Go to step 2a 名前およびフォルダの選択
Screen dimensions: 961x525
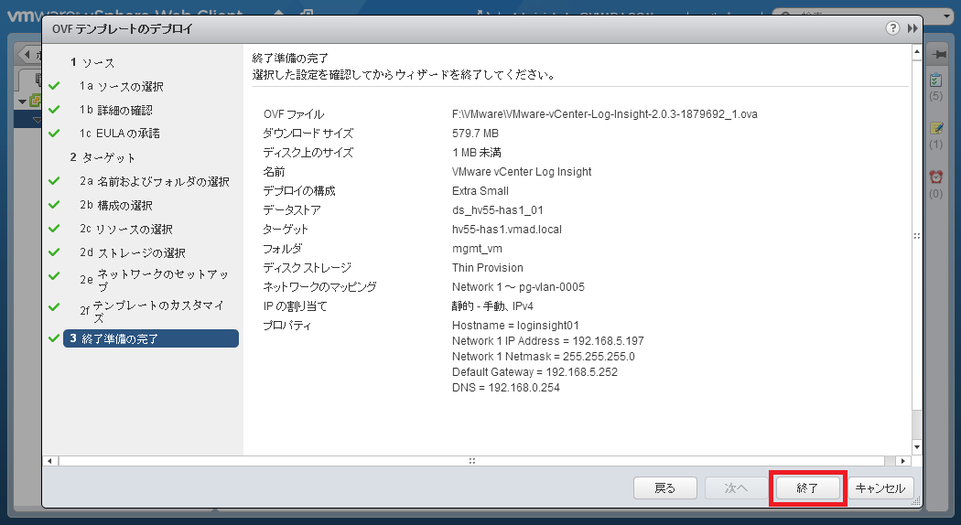[x=155, y=181]
